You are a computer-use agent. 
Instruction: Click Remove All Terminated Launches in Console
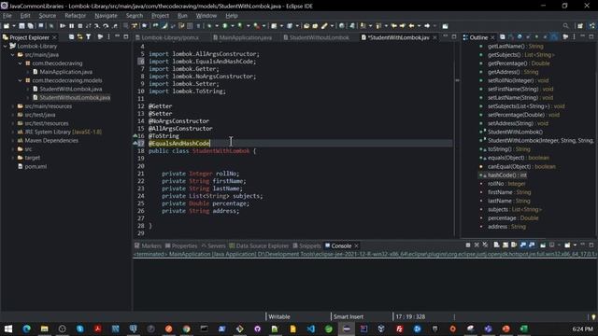(485, 245)
